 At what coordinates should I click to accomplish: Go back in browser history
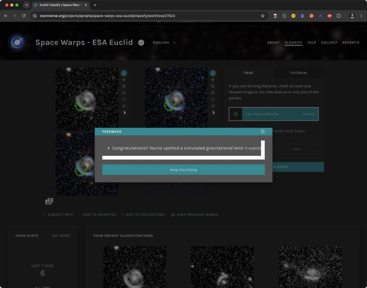(x=6, y=16)
